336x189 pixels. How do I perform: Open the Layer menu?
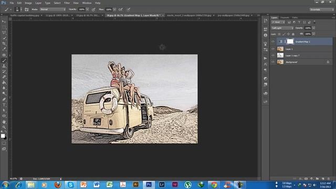(38, 3)
